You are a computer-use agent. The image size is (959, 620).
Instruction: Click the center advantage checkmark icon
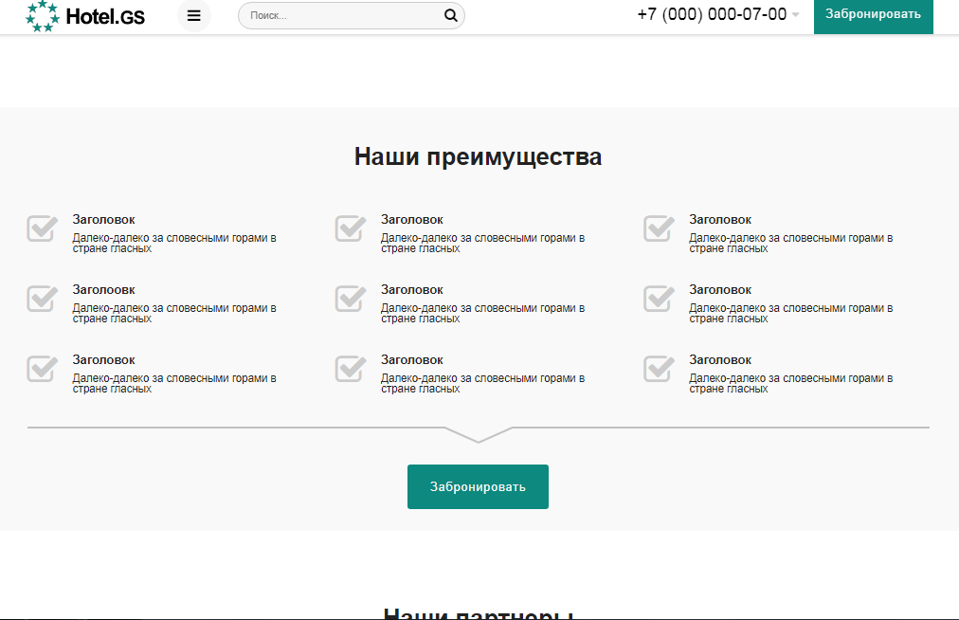click(x=350, y=299)
